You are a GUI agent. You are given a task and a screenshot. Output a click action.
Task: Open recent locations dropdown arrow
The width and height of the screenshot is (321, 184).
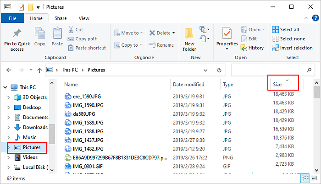point(31,70)
